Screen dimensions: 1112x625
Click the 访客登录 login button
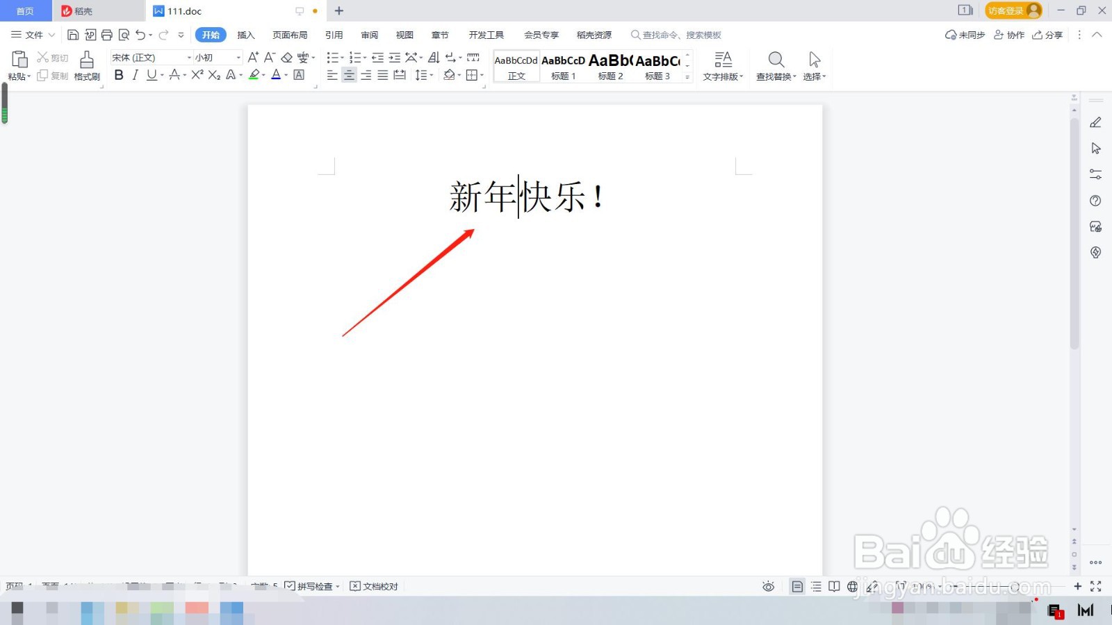click(1013, 10)
